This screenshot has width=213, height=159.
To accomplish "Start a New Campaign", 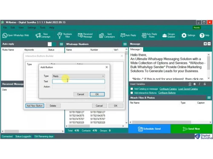I will point(43,35).
